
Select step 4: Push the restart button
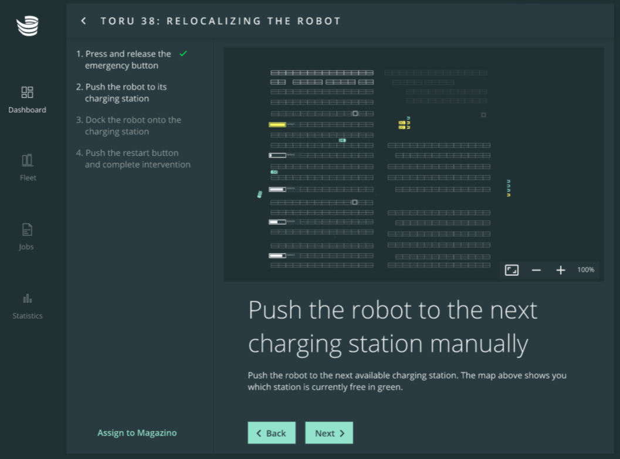coord(137,158)
